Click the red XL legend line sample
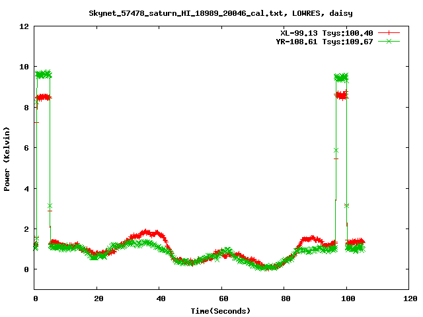423x317 pixels. click(389, 33)
